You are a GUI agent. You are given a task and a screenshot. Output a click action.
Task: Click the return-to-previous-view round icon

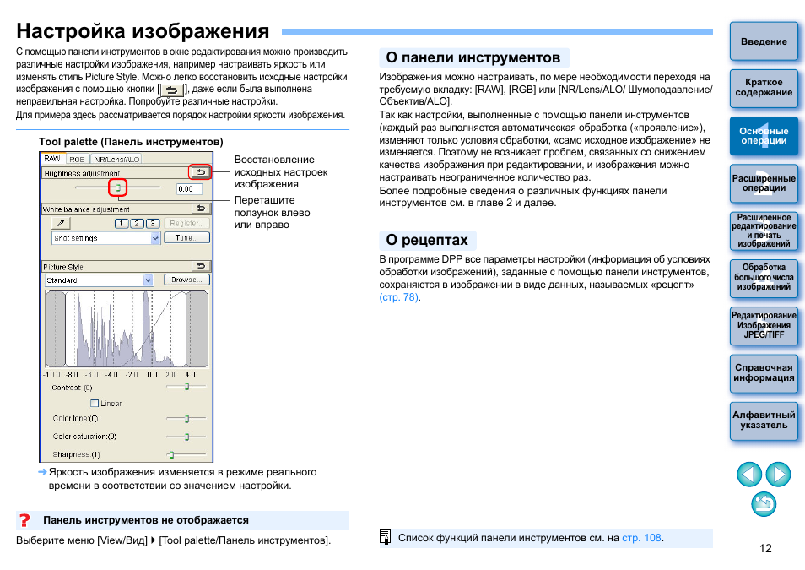click(764, 503)
